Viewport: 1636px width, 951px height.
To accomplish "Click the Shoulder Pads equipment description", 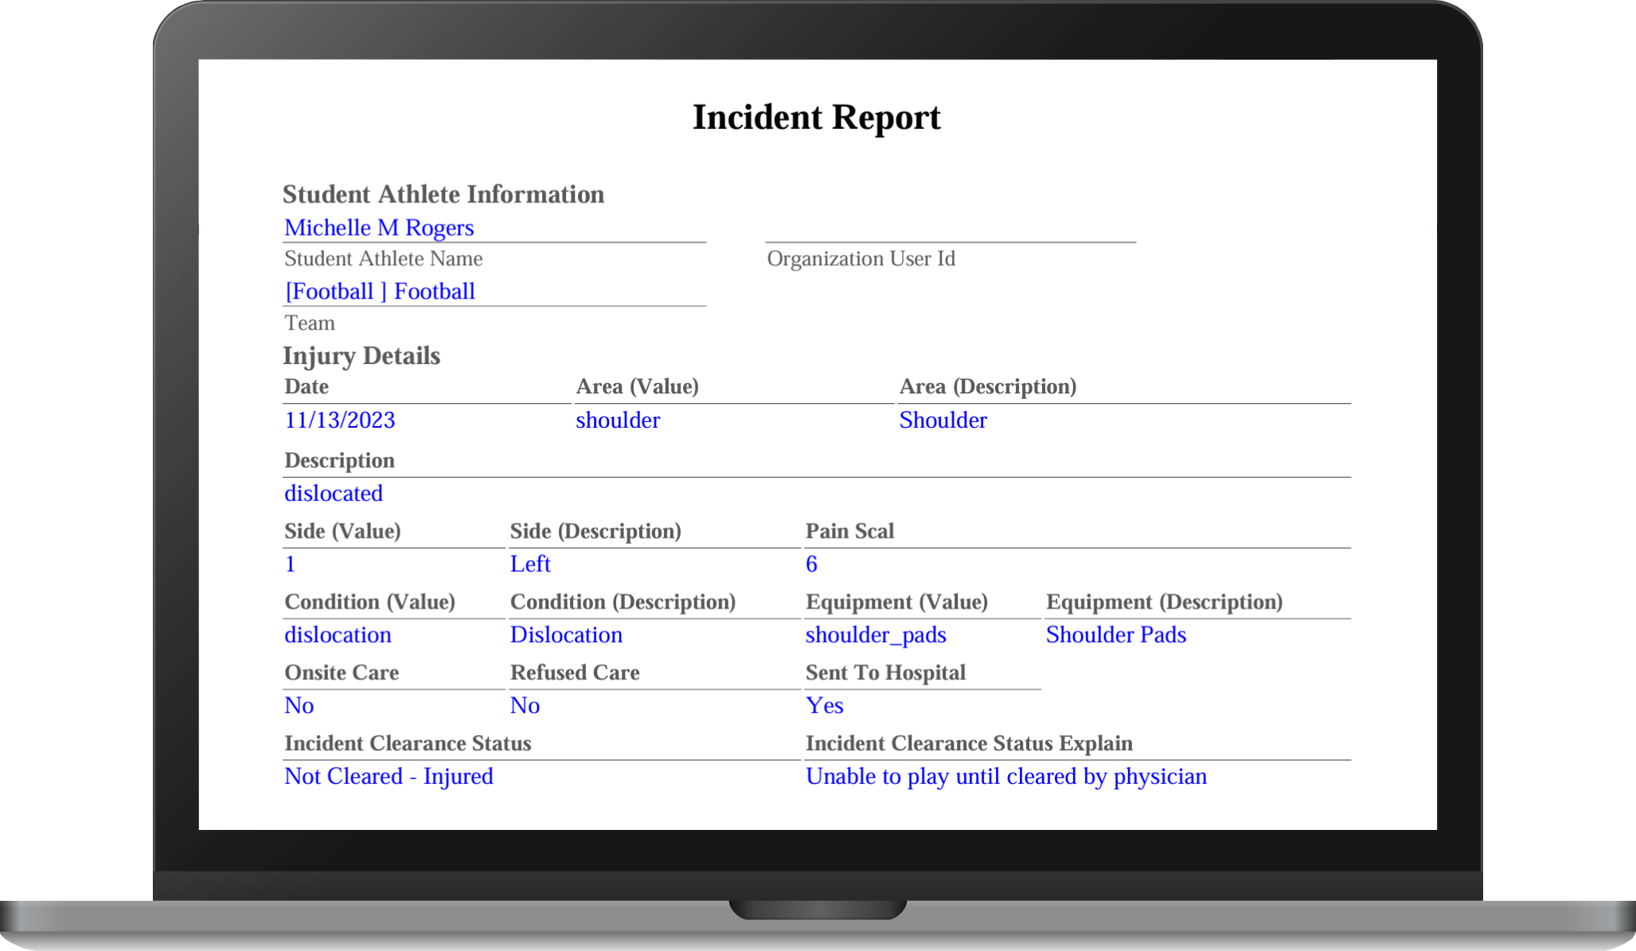I will (x=1115, y=635).
